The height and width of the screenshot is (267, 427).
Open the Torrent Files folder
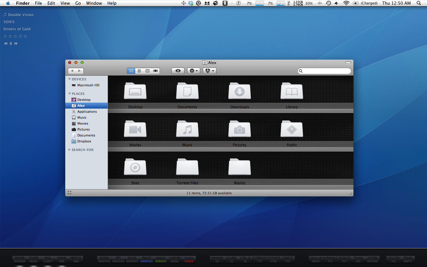coord(187,167)
